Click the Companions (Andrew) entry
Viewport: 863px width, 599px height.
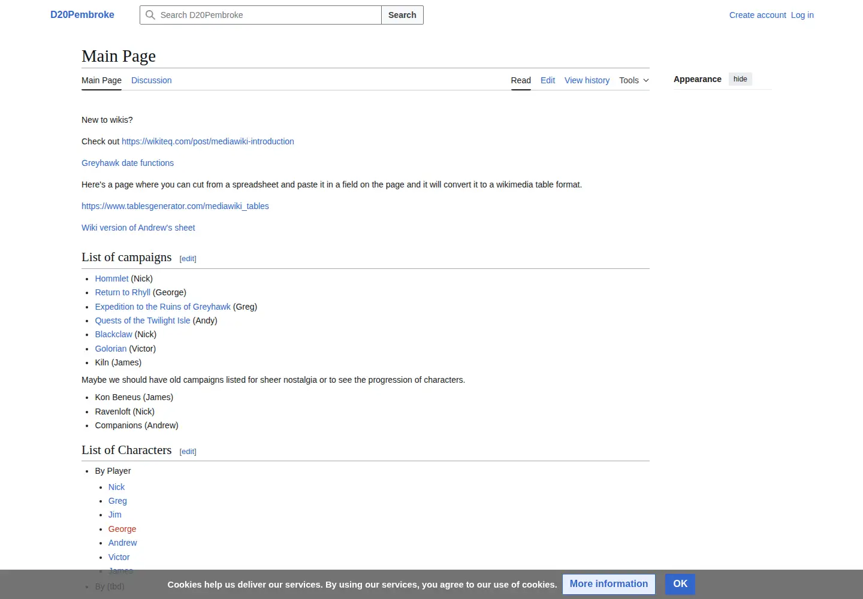pos(137,425)
